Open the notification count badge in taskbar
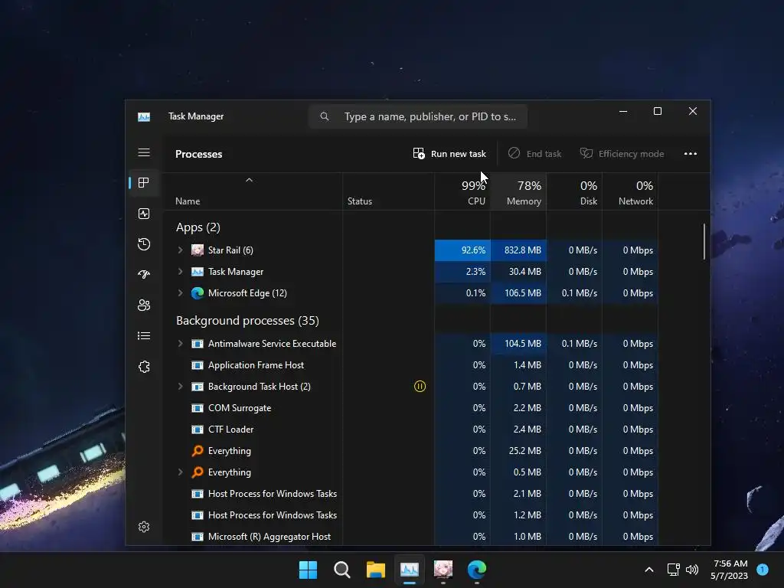Viewport: 784px width, 588px height. pos(763,570)
